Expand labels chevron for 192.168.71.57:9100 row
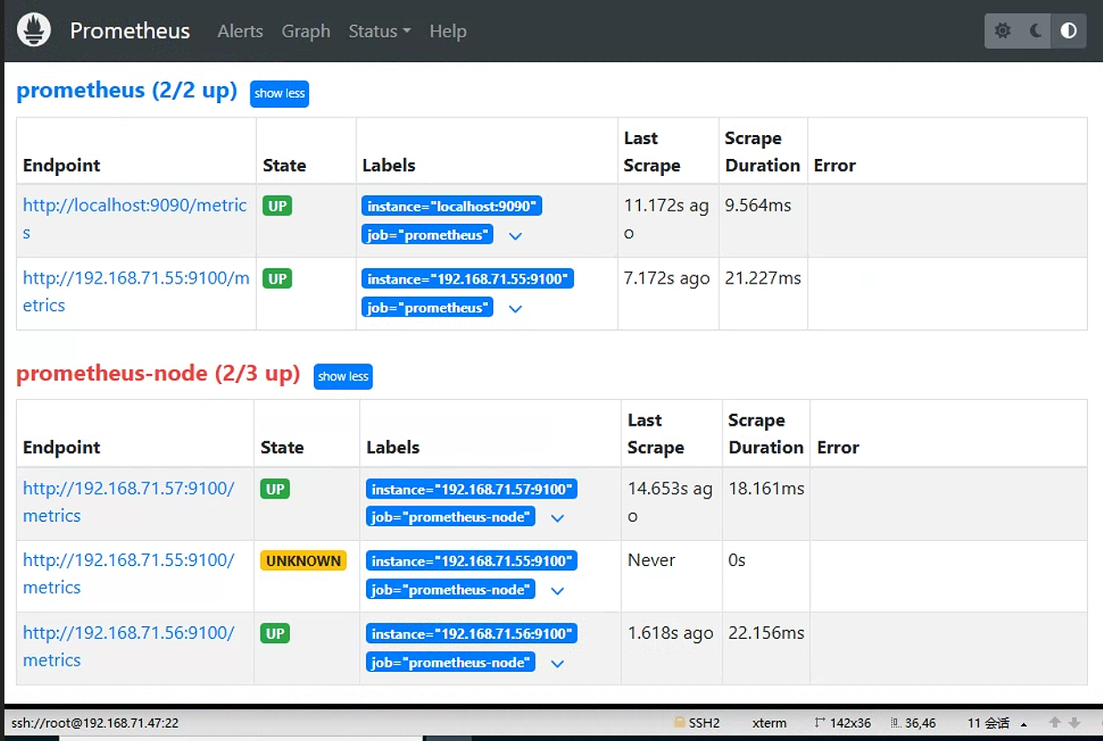 tap(557, 518)
